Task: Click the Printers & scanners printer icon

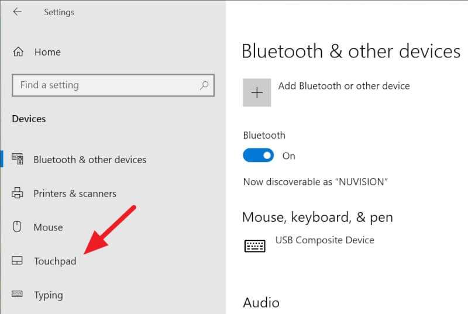Action: [x=18, y=194]
